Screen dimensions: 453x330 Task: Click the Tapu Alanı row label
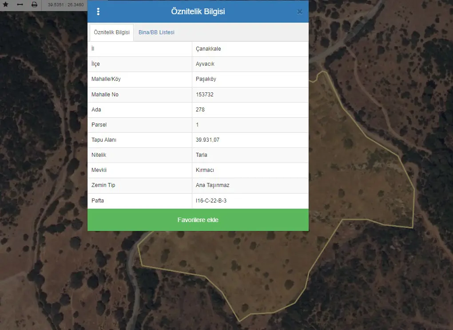[x=104, y=140]
